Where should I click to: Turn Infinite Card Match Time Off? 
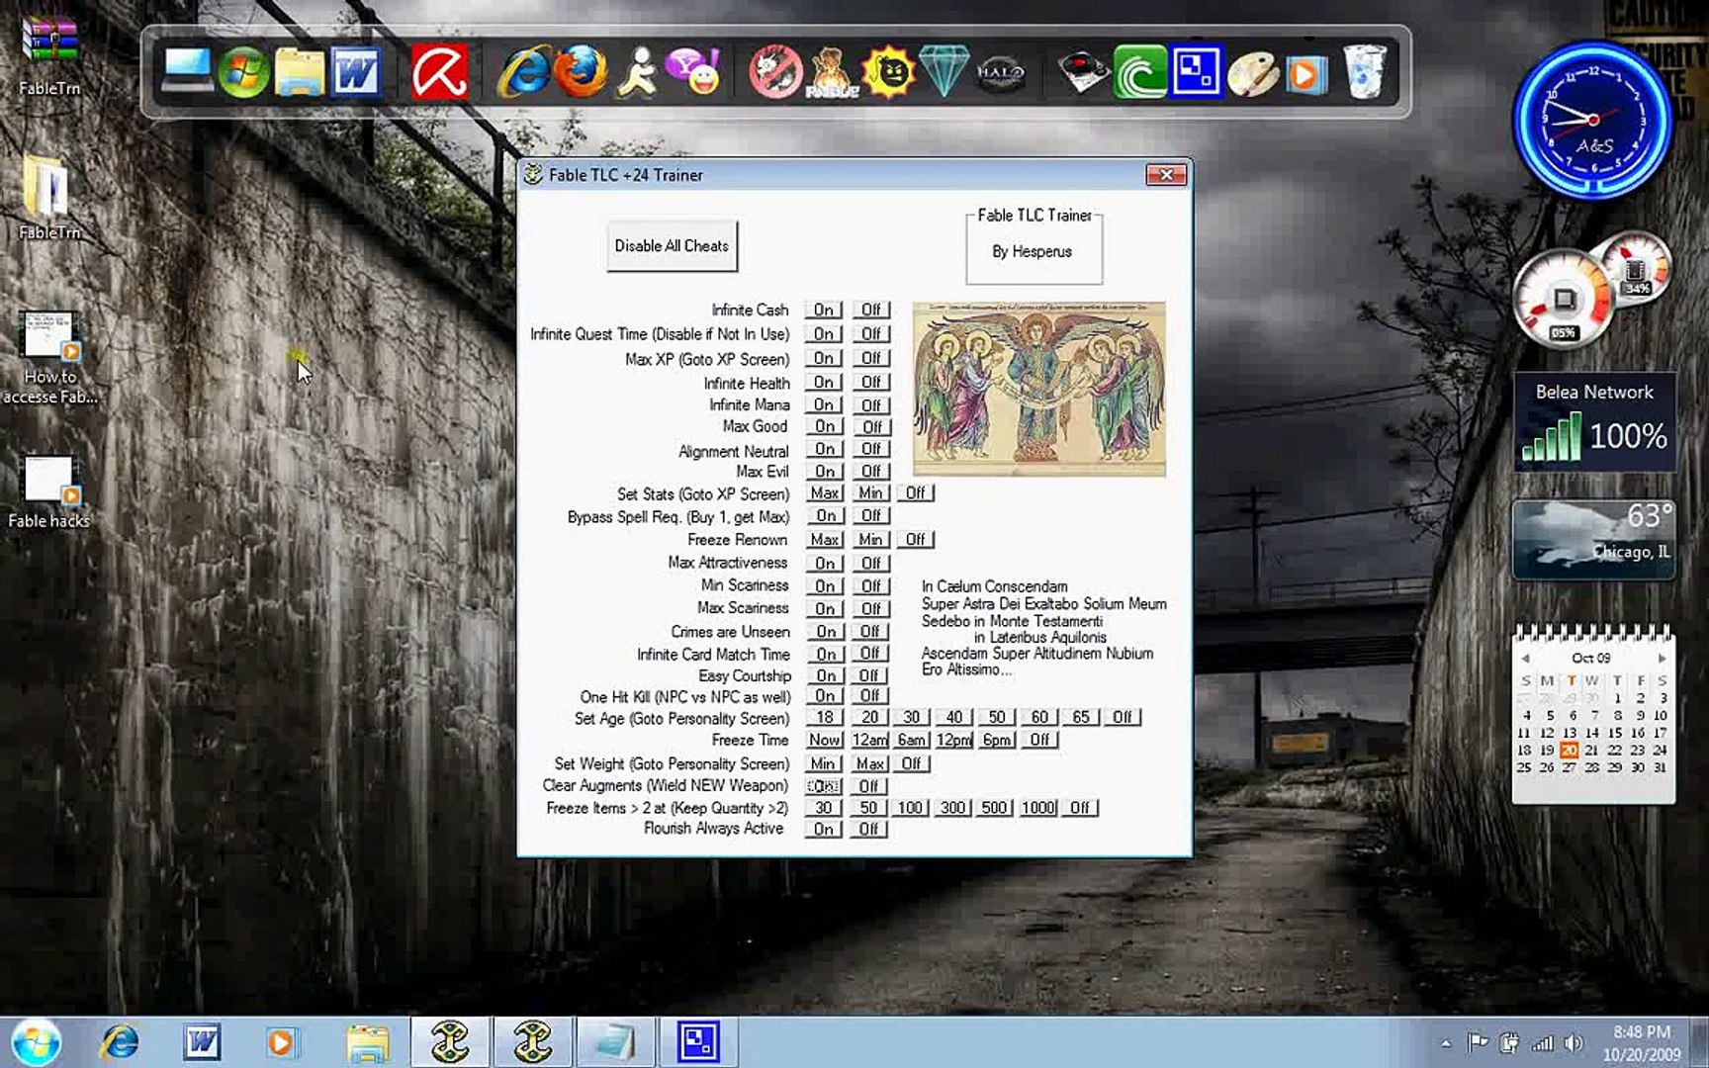click(869, 654)
